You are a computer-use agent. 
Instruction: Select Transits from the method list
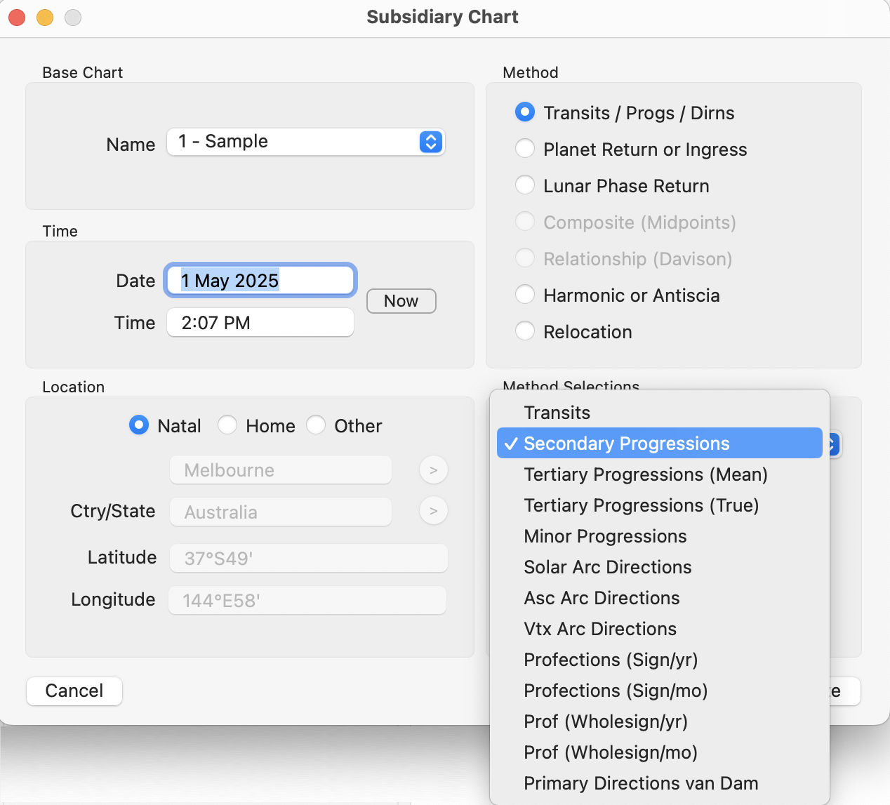[557, 413]
